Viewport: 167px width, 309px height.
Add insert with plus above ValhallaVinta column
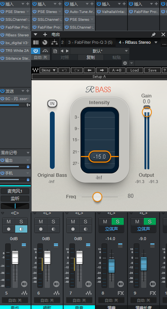click(124, 4)
